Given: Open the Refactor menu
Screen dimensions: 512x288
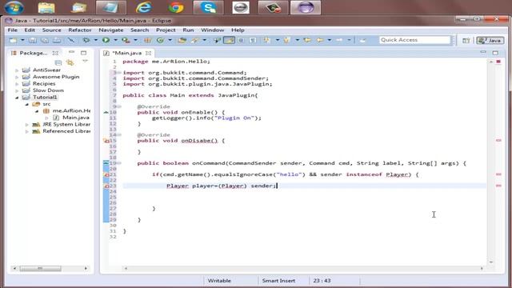Looking at the screenshot, I should point(80,30).
